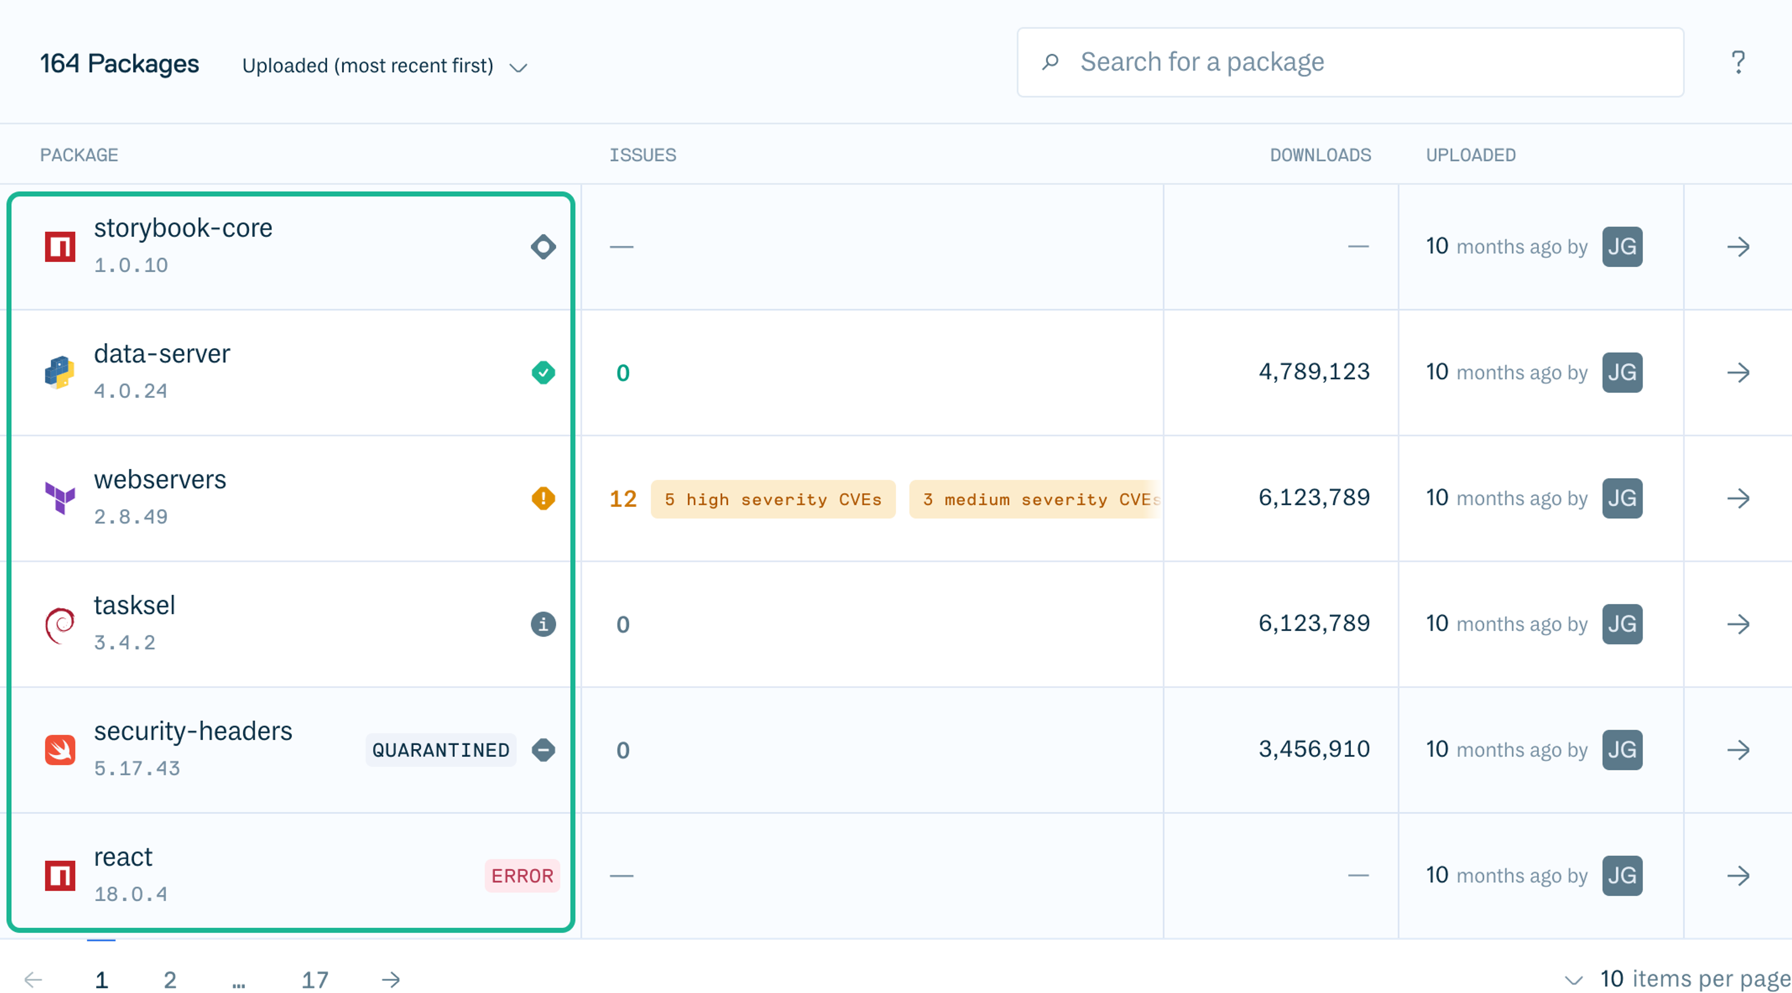Click the diamond status icon on storybook-core
Screen dimensions: 1792x993
pos(543,247)
